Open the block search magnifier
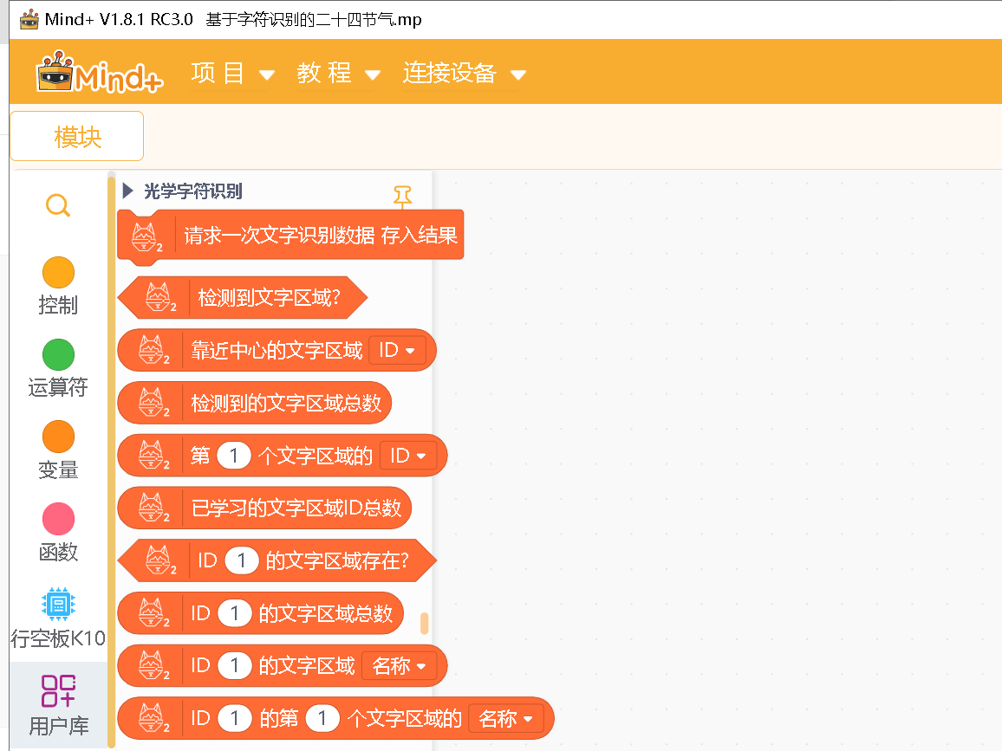1002x751 pixels. click(x=58, y=205)
